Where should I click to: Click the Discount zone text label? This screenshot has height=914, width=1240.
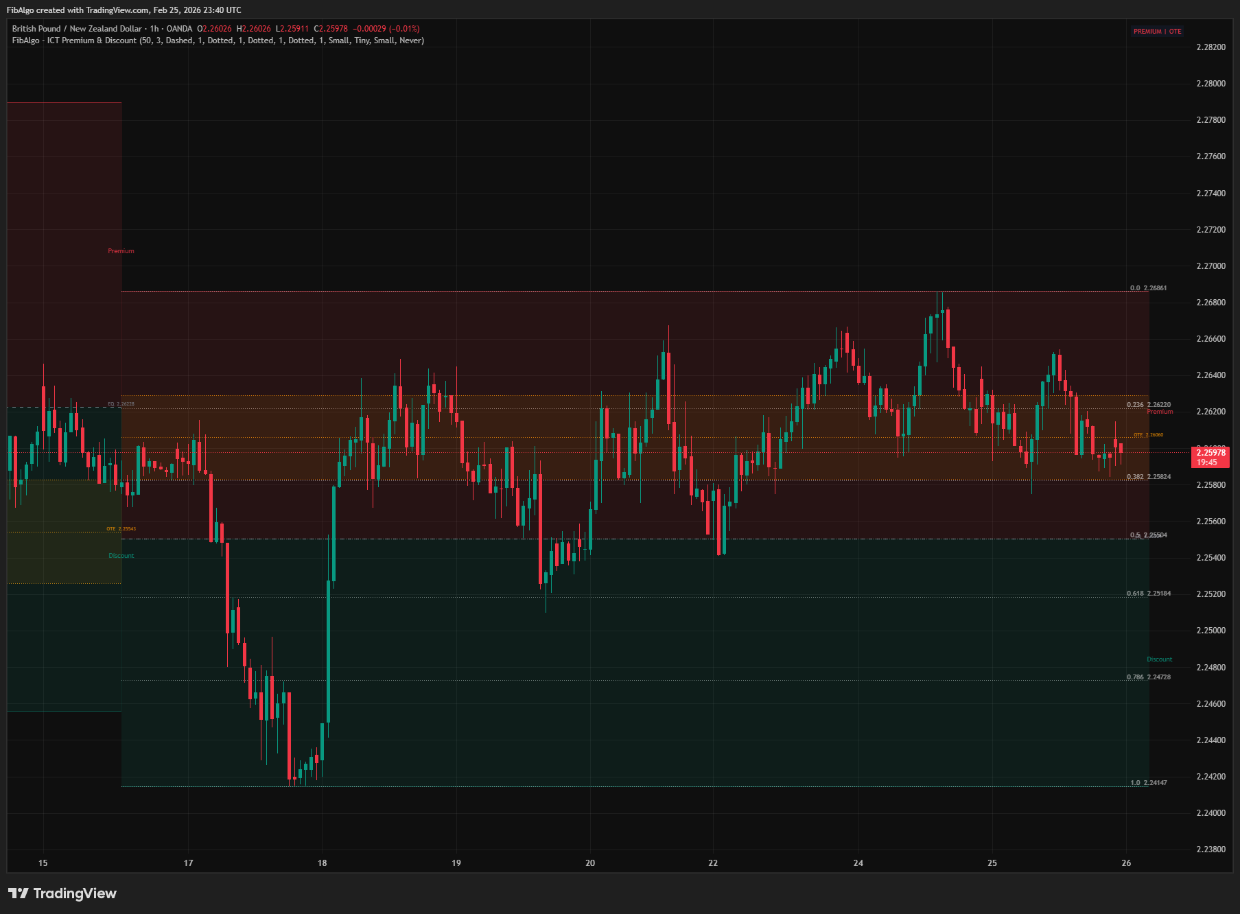pos(121,555)
